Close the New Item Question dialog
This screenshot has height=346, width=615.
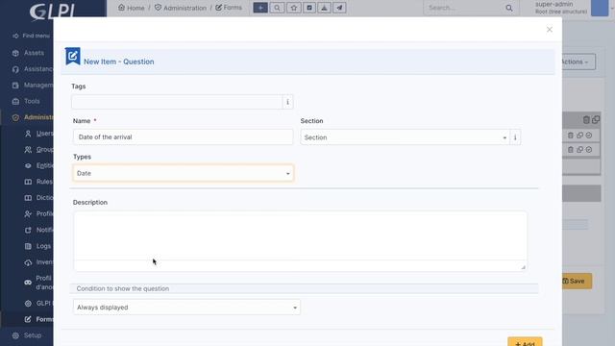[549, 30]
